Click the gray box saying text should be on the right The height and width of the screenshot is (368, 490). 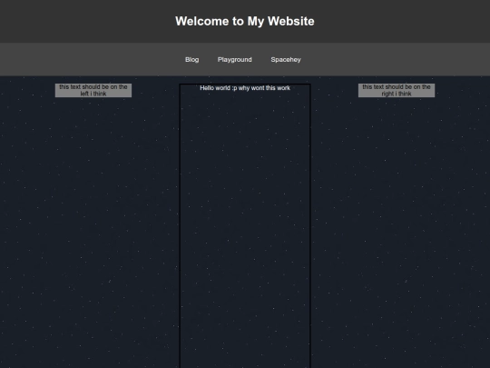tap(397, 91)
